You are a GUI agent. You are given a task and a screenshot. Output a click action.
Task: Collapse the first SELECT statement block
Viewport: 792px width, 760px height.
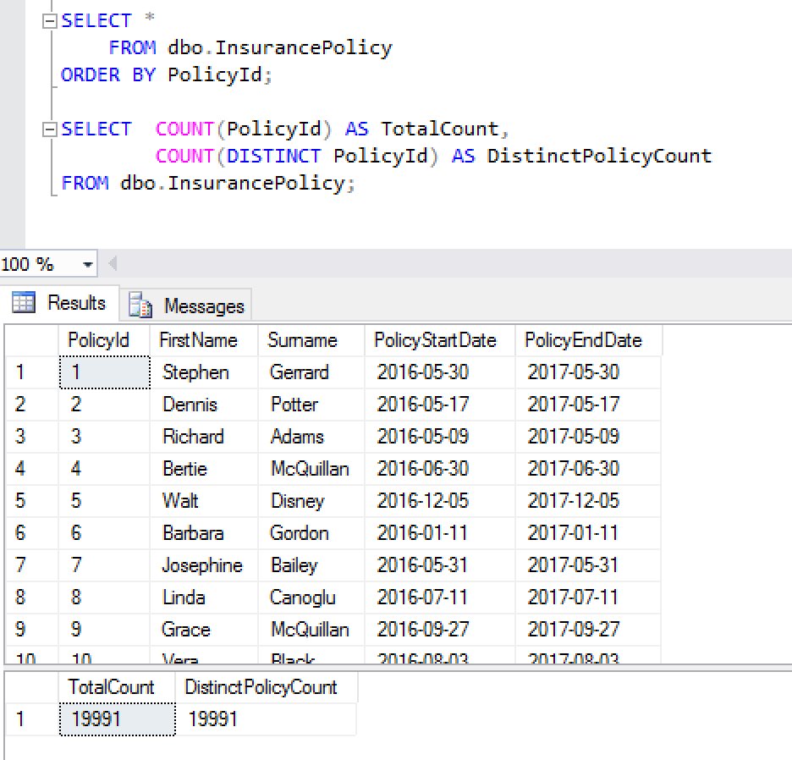tap(49, 21)
